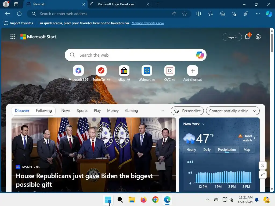
Task: Open the Money category
Action: tap(113, 111)
